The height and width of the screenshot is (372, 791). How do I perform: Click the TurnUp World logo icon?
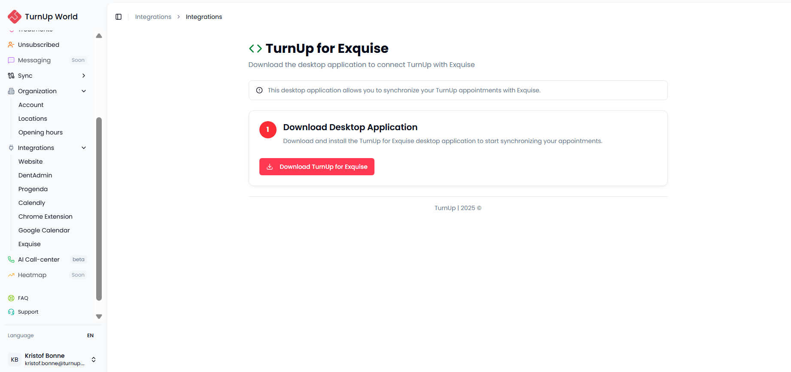tap(15, 17)
